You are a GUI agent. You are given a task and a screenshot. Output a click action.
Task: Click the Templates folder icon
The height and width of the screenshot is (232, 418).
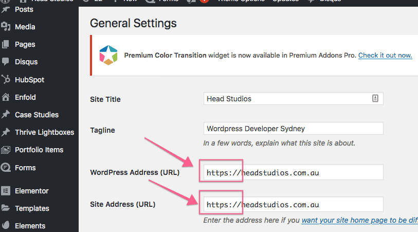point(6,208)
